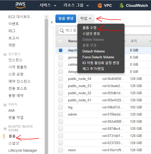Image resolution: width=151 pixels, height=154 pixels.
Task: Open the 리소스 그룹 dropdown menu
Action: coord(76,5)
